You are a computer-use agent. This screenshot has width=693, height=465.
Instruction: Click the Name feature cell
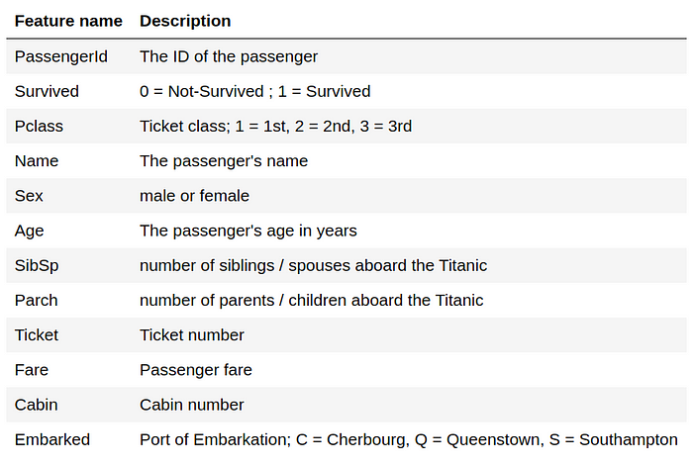(x=37, y=160)
